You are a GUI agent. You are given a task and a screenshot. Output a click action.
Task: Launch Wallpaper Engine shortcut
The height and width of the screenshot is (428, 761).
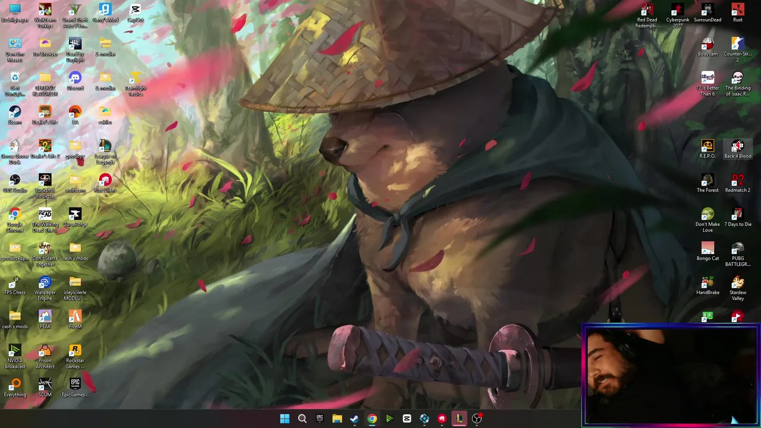point(45,289)
